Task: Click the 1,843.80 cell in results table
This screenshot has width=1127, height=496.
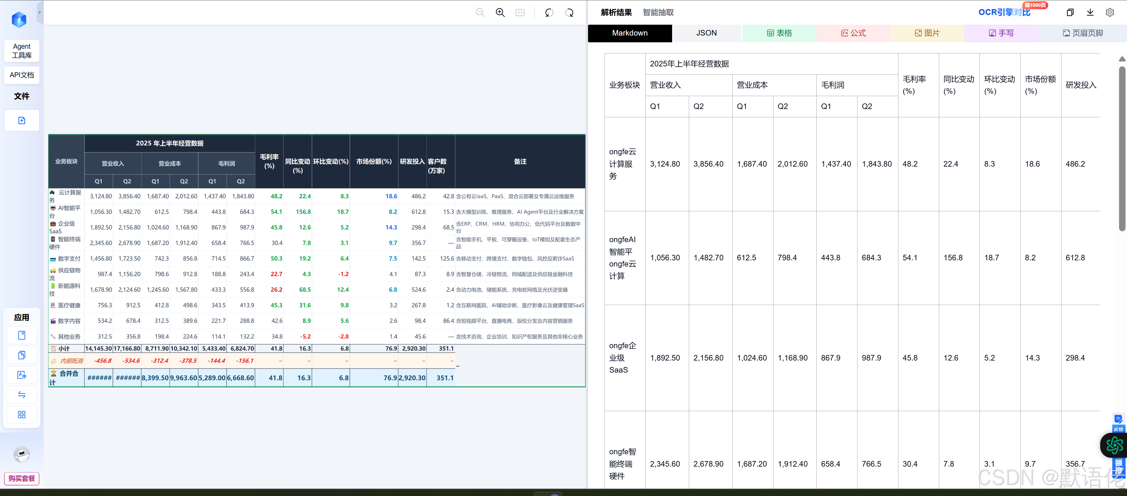Action: 878,164
